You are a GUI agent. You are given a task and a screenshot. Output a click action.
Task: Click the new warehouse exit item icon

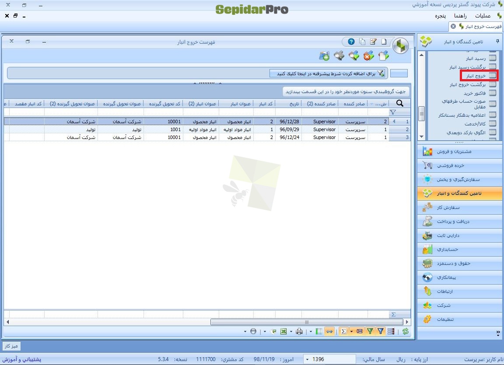tap(383, 56)
